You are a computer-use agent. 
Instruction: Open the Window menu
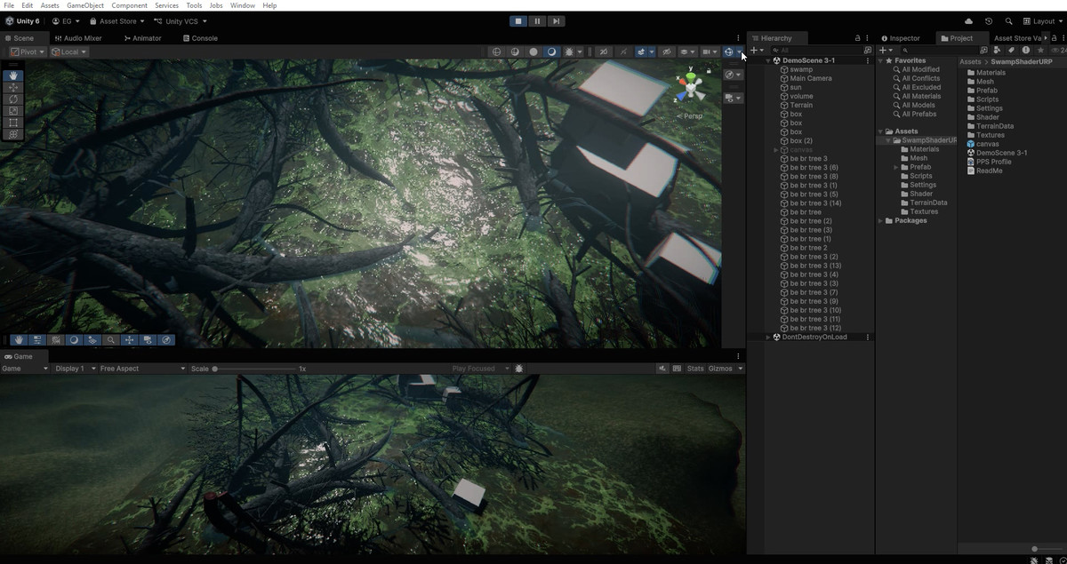pos(243,5)
